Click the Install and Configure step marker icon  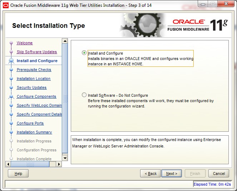click(x=11, y=61)
